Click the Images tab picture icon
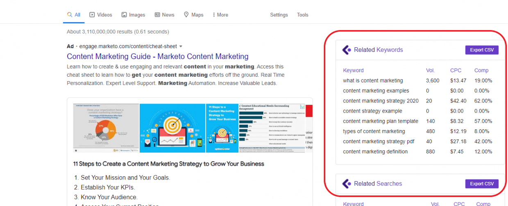Image resolution: width=508 pixels, height=206 pixels. pos(124,15)
